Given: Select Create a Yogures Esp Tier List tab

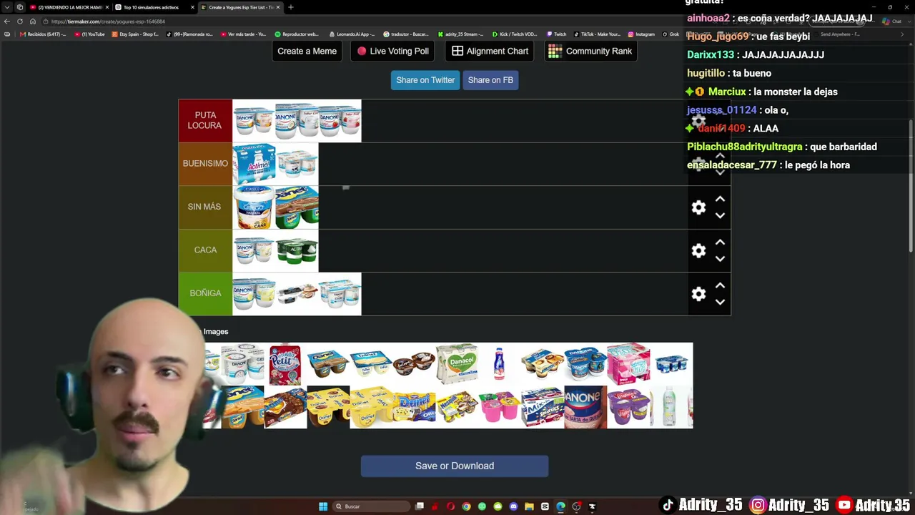Looking at the screenshot, I should pos(240,7).
